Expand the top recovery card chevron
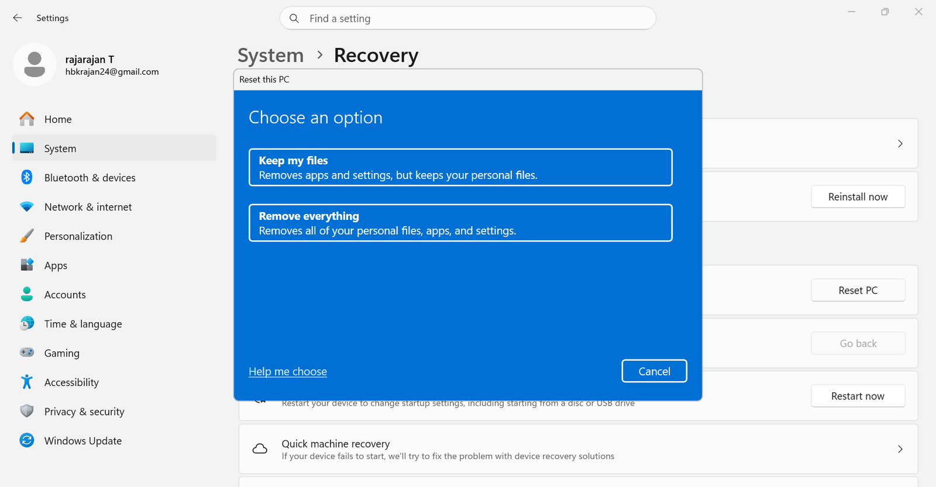The width and height of the screenshot is (936, 487). tap(900, 144)
